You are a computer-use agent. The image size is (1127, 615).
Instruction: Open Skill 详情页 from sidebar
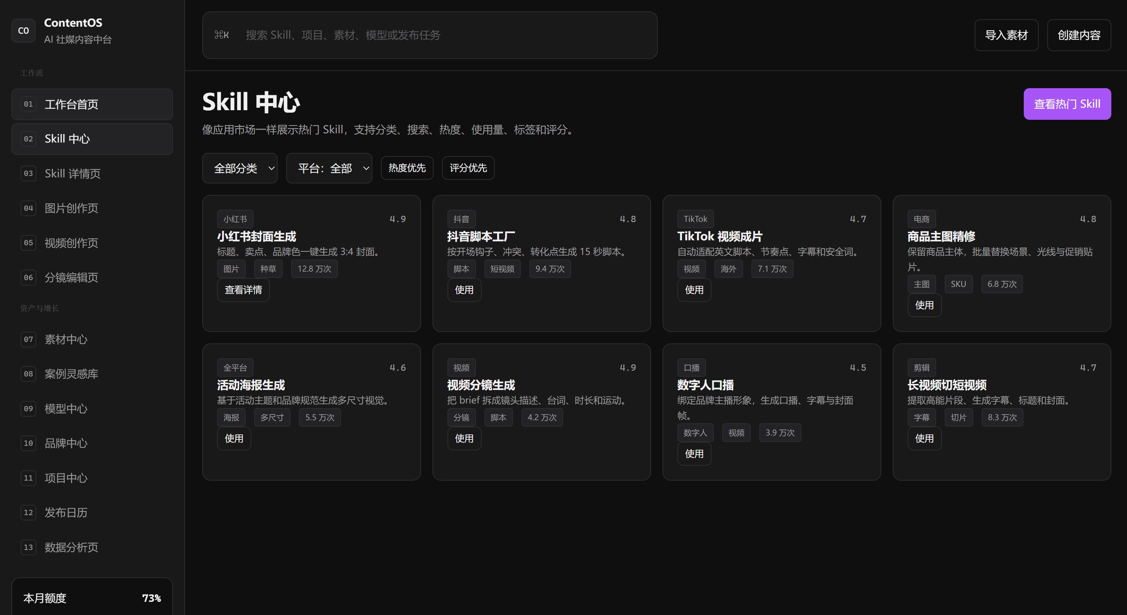tap(92, 173)
